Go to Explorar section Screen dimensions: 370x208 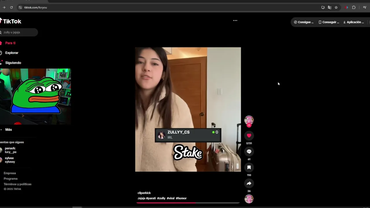12,53
